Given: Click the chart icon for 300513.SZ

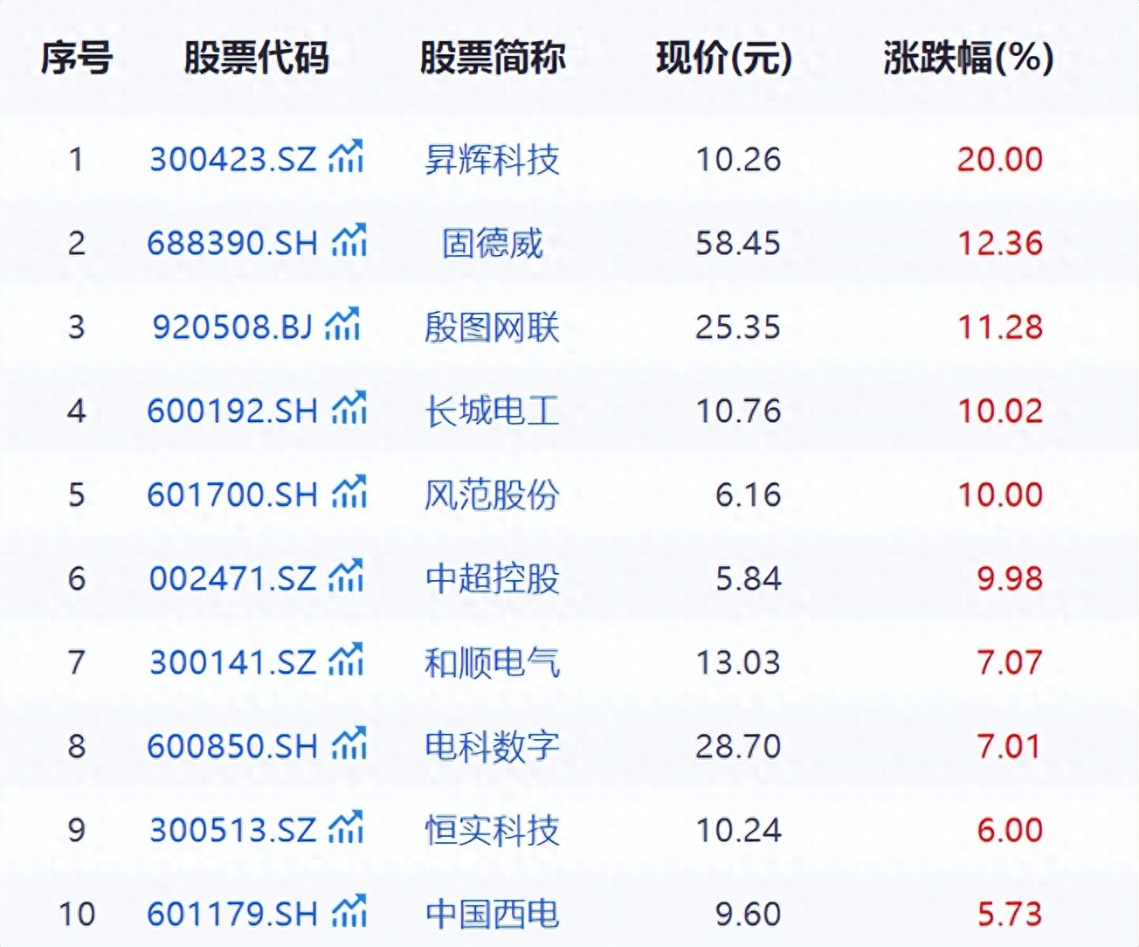Looking at the screenshot, I should (x=346, y=828).
